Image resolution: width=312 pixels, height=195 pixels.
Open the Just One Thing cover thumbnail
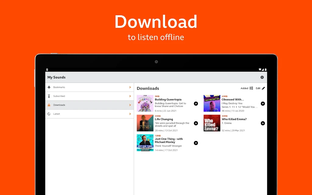pyautogui.click(x=145, y=143)
